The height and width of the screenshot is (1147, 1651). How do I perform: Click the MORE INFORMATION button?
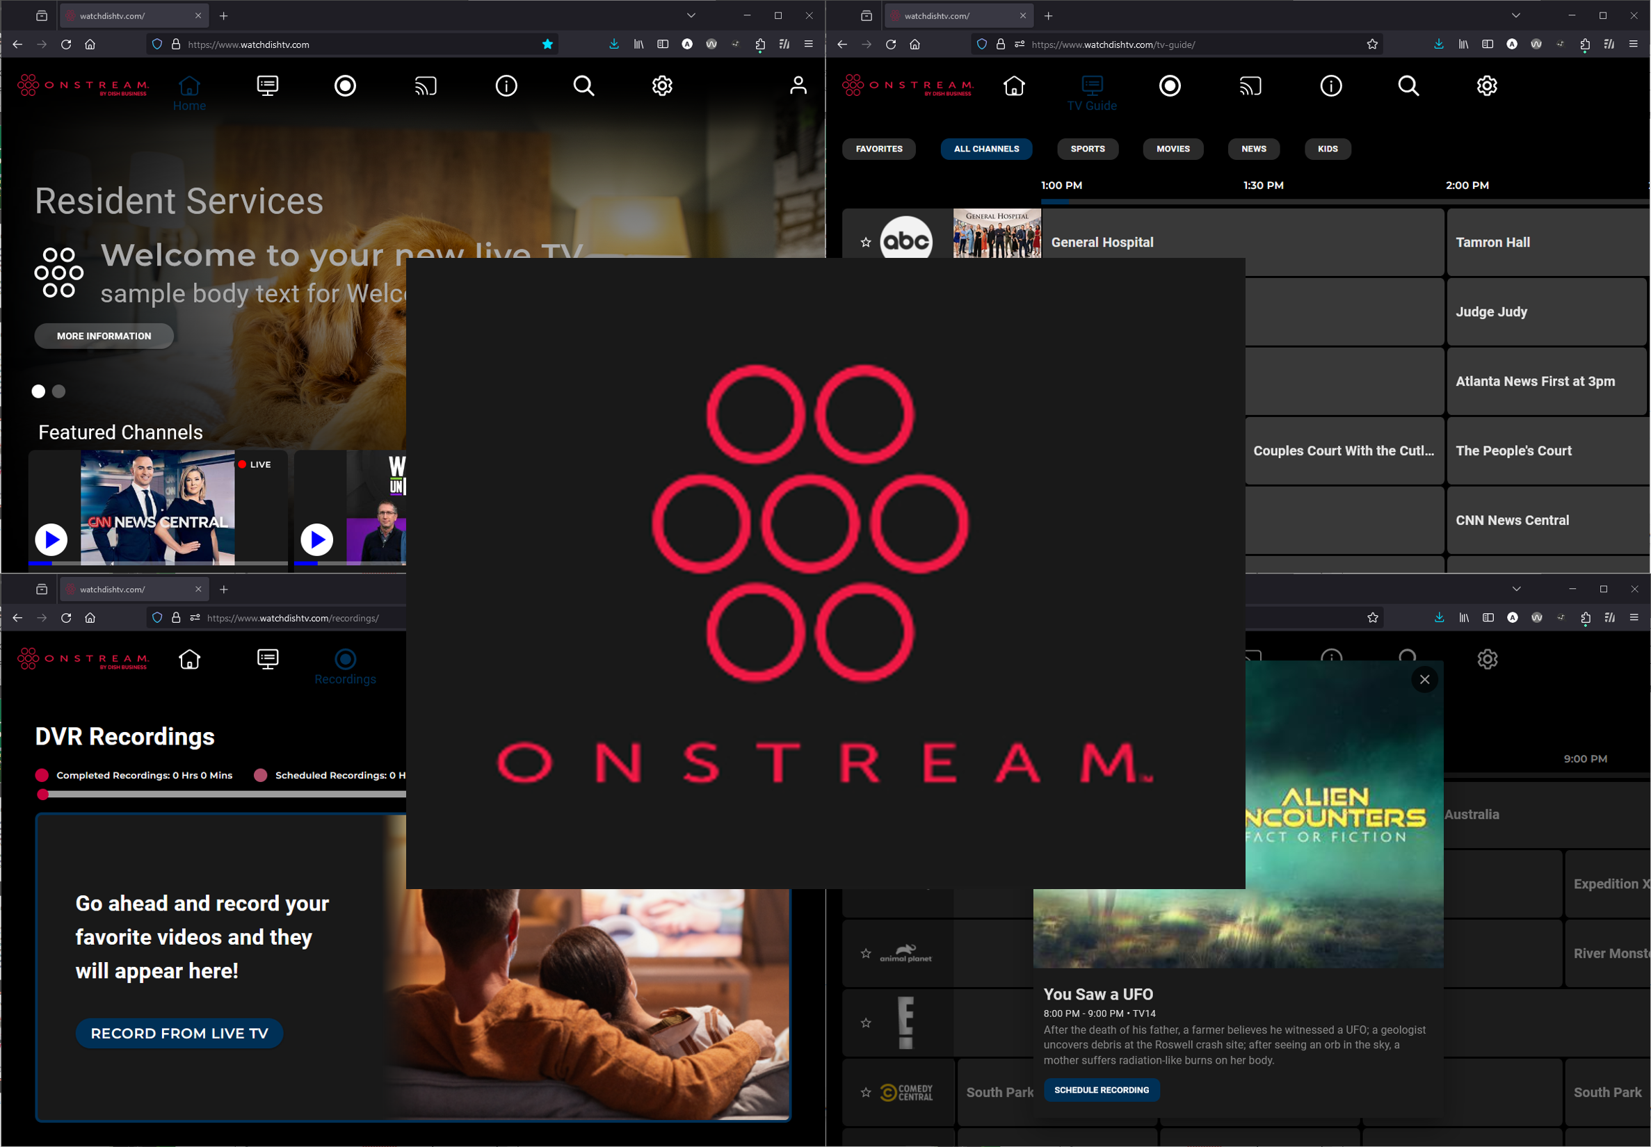click(104, 336)
